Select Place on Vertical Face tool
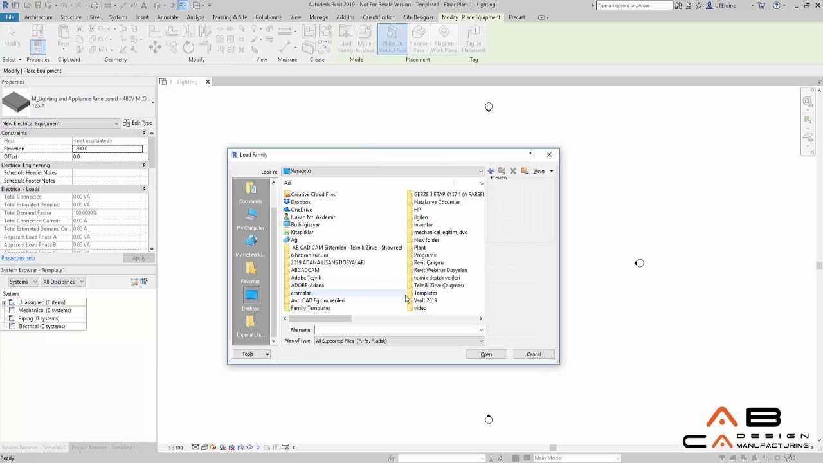This screenshot has height=463, width=823. [392, 40]
